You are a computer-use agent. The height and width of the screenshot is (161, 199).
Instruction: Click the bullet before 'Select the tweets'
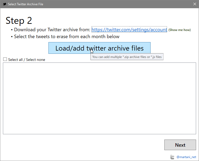(12, 37)
